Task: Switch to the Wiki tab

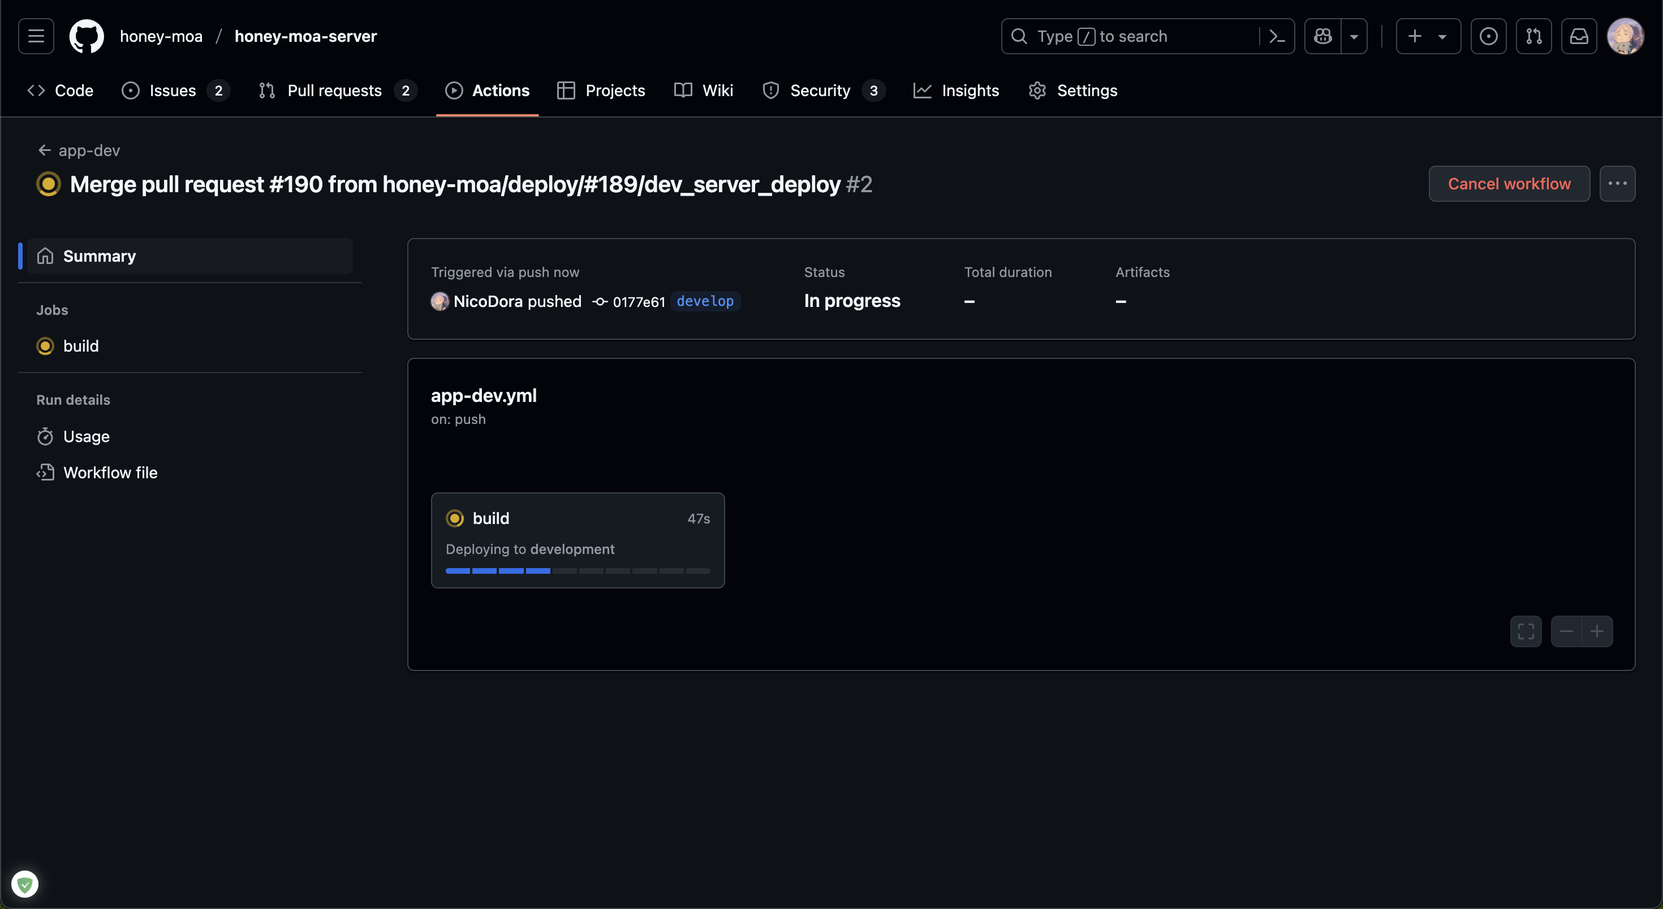Action: (x=704, y=90)
